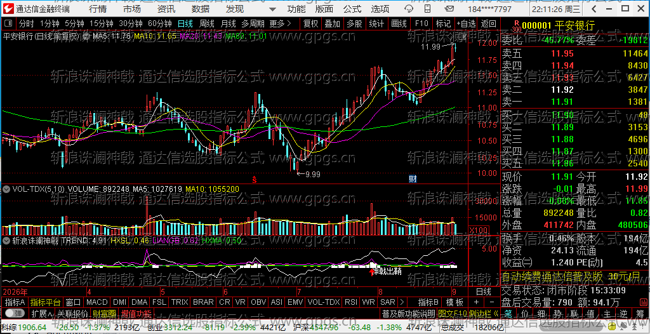The width and height of the screenshot is (650, 334).
Task: Click the 标记 mark button
Action: click(443, 23)
